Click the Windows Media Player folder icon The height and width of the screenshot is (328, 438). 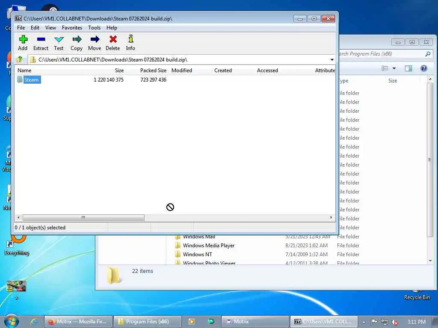point(178,246)
